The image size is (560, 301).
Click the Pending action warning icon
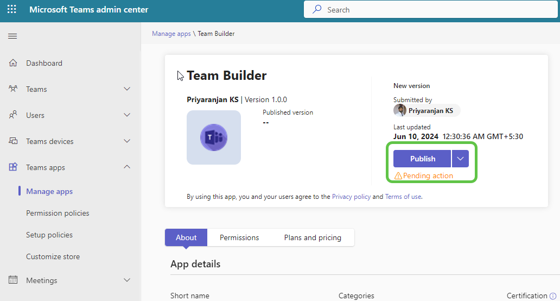tap(398, 176)
